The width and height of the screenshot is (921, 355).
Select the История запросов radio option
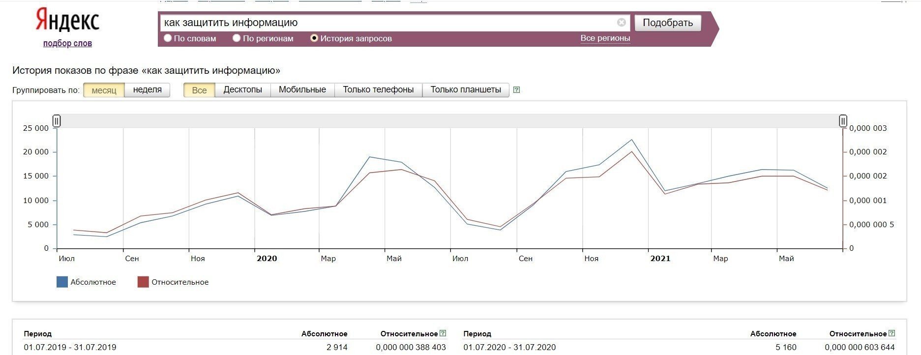(314, 38)
